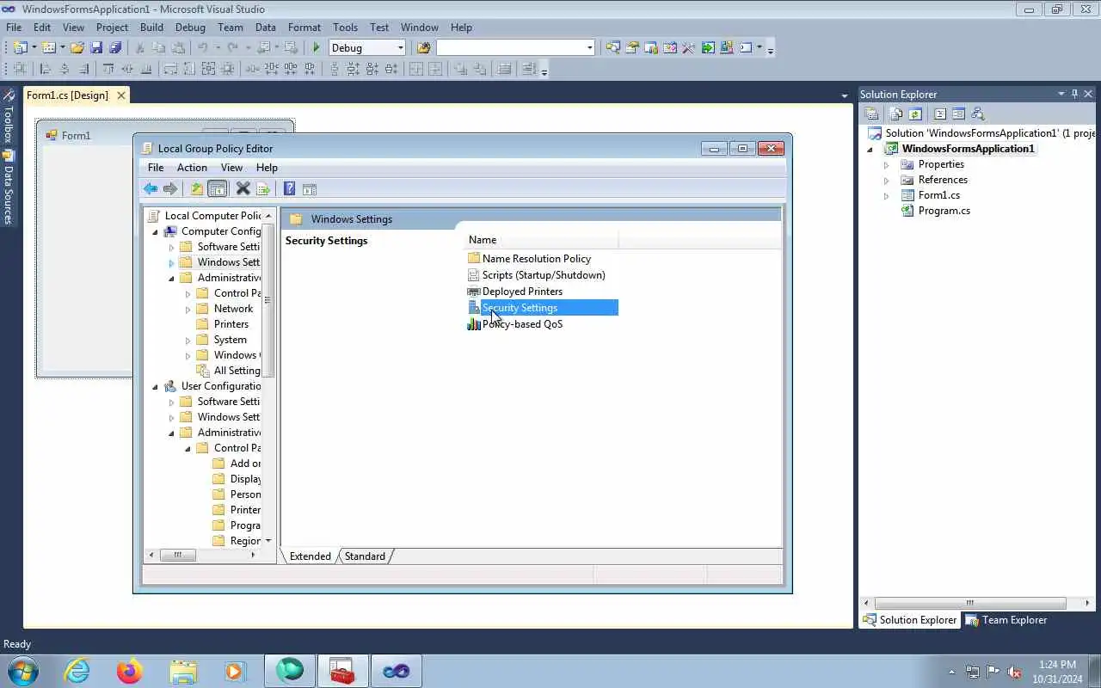Click View Code icon in Solution Explorer
The width and height of the screenshot is (1101, 688).
(x=940, y=114)
